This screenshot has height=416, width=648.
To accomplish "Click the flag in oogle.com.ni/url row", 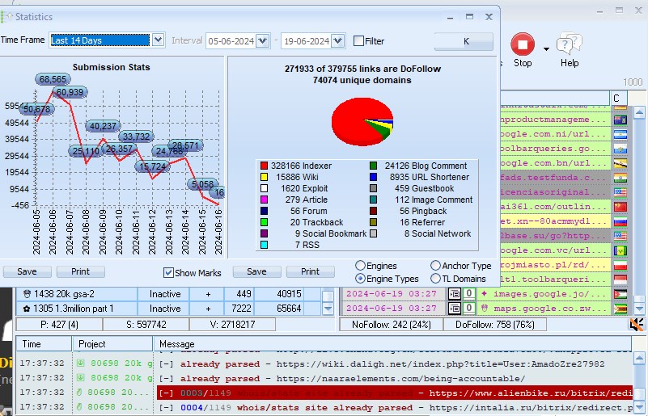I will (x=620, y=135).
